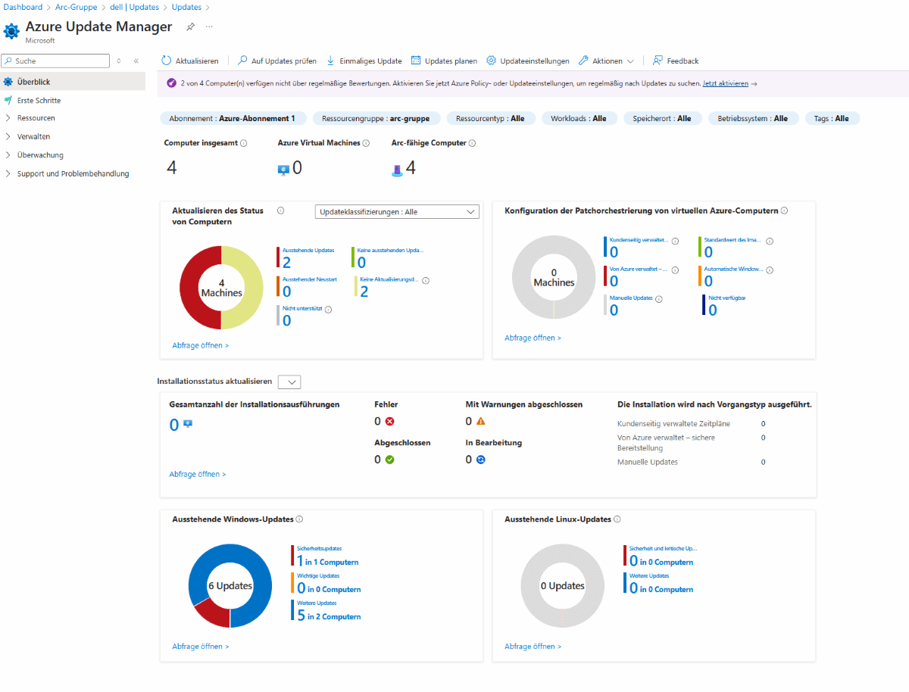The image size is (909, 692).
Task: Select Erste Schritte in sidebar
Action: click(39, 100)
